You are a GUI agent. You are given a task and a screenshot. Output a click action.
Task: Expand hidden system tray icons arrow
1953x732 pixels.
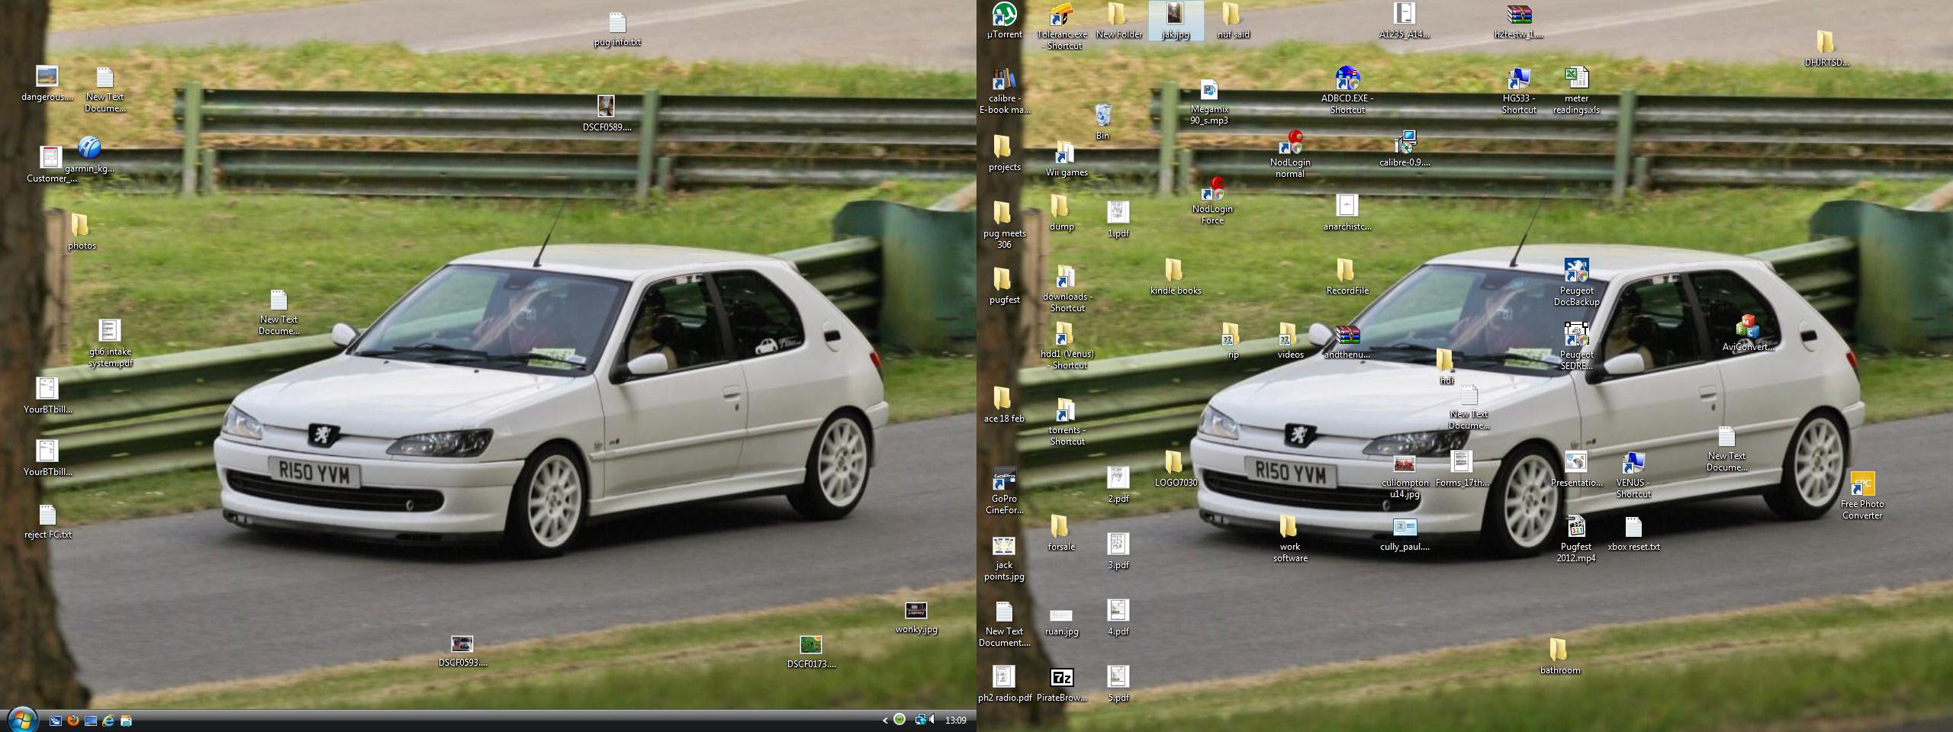[x=885, y=720]
